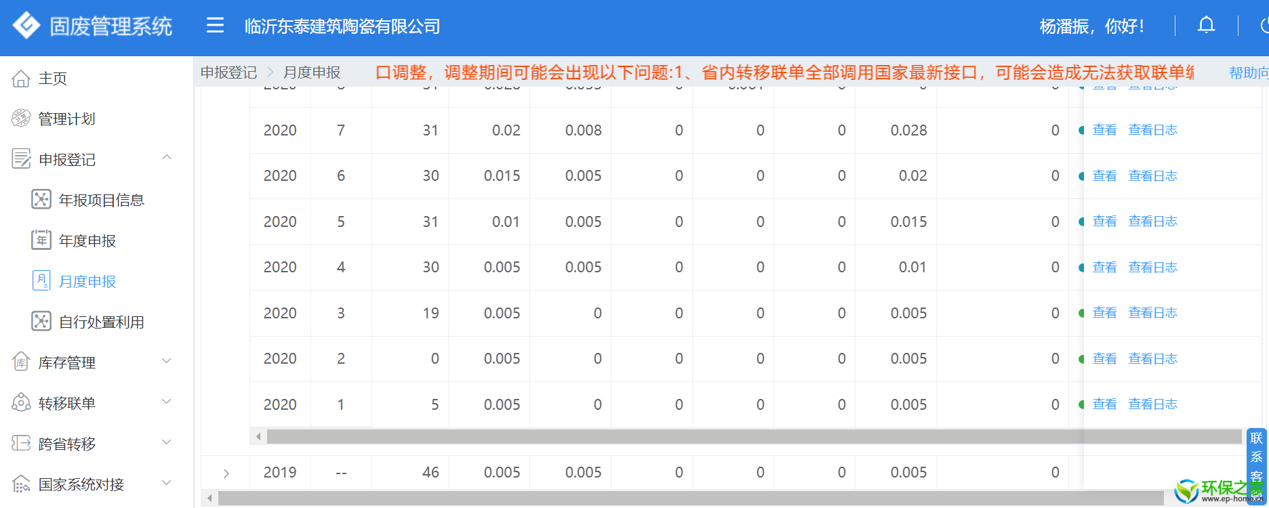Click outer table scrollbar left arrow

pyautogui.click(x=209, y=499)
